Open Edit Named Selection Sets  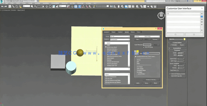(x=94, y=6)
